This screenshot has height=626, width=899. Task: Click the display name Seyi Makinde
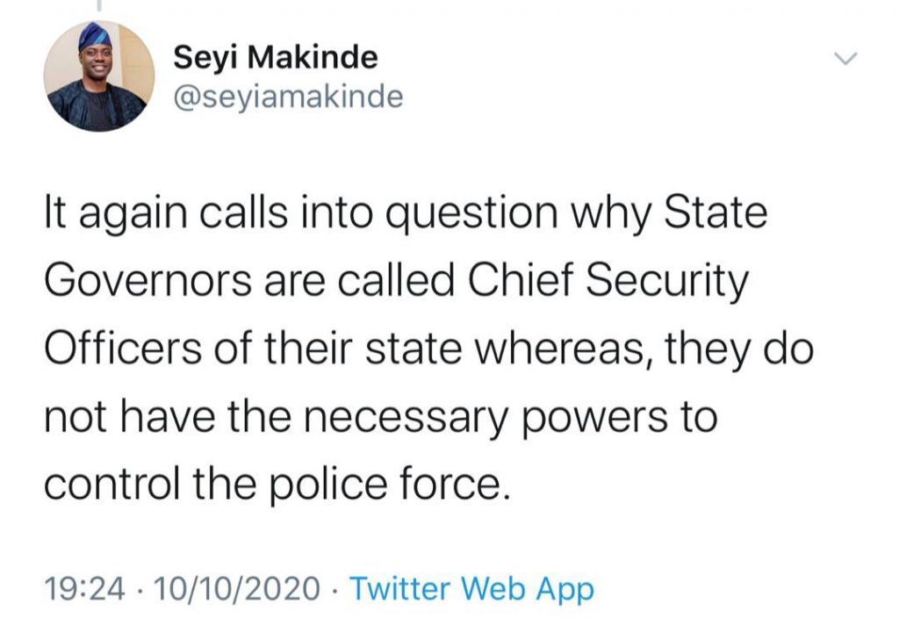pyautogui.click(x=276, y=58)
